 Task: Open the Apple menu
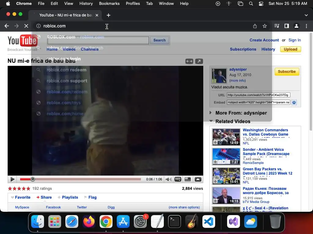(8, 4)
